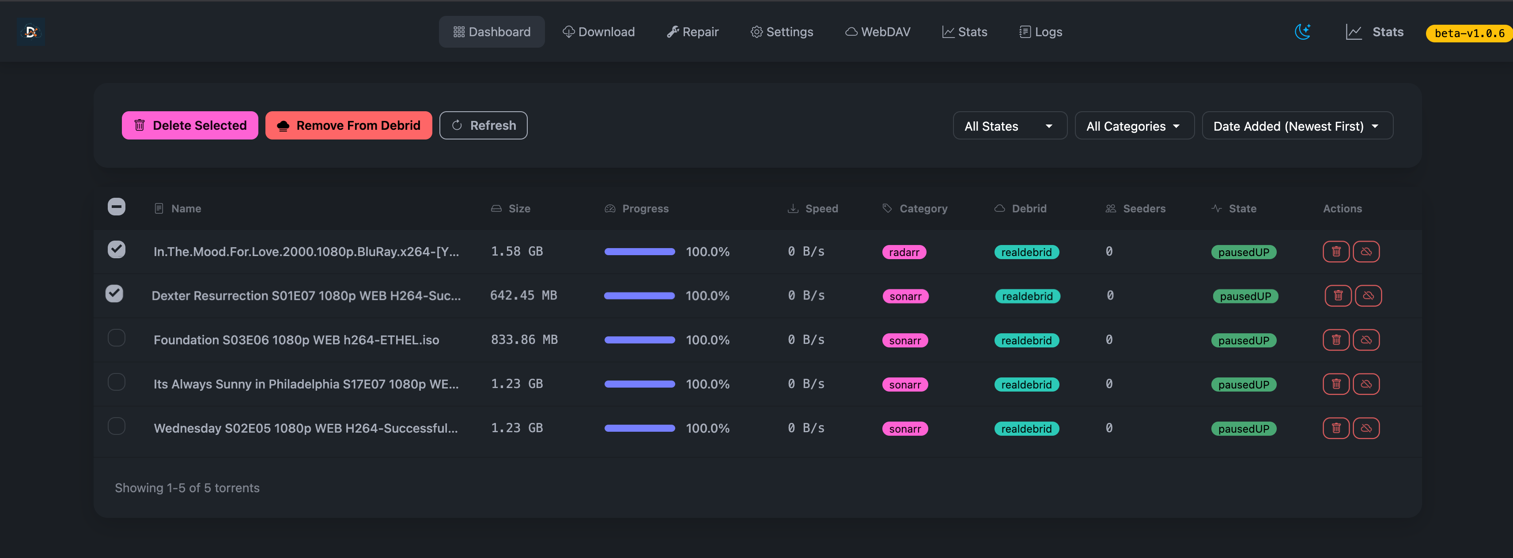Select the Its Always Sunny torrent checkbox
Image resolution: width=1513 pixels, height=558 pixels.
(x=116, y=382)
